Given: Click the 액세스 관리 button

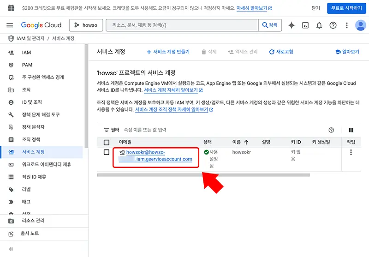Looking at the screenshot, I should click(243, 52).
